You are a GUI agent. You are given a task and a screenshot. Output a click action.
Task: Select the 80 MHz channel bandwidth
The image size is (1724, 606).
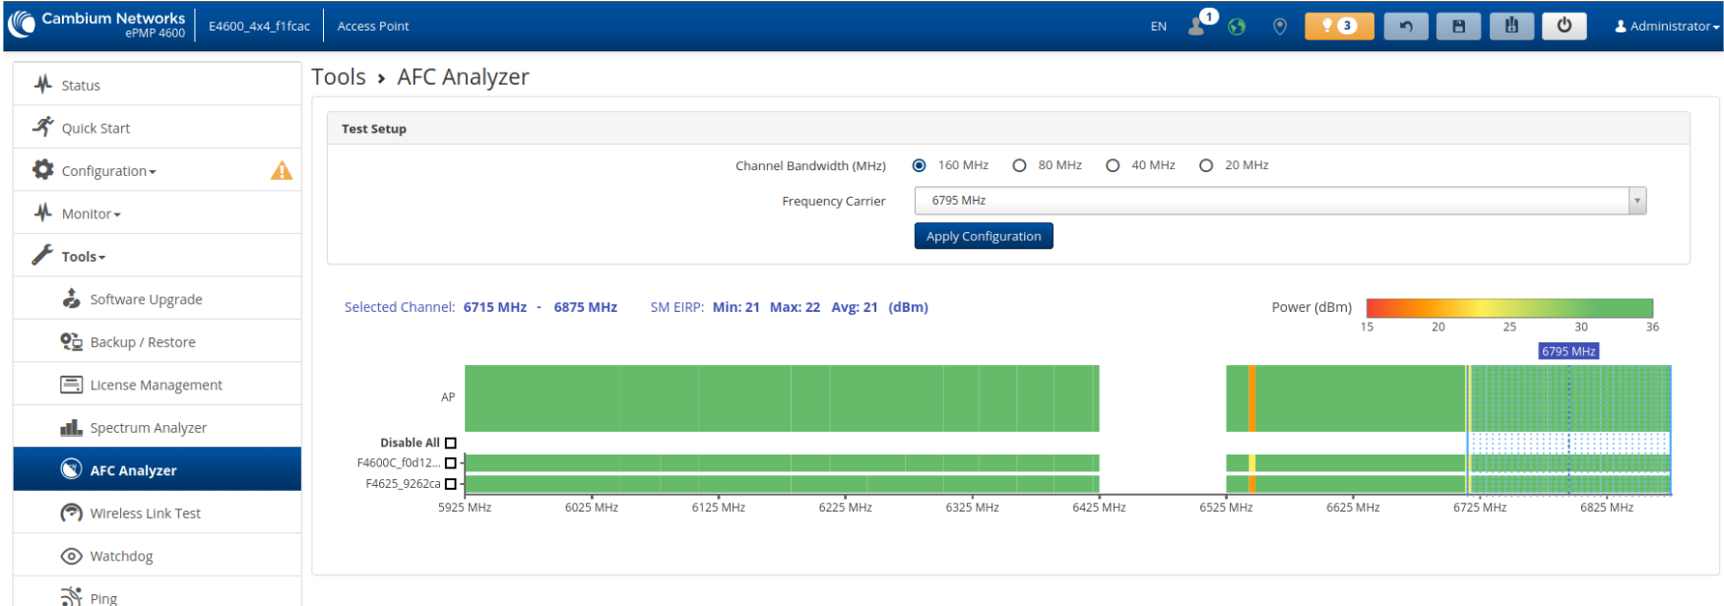[1020, 165]
